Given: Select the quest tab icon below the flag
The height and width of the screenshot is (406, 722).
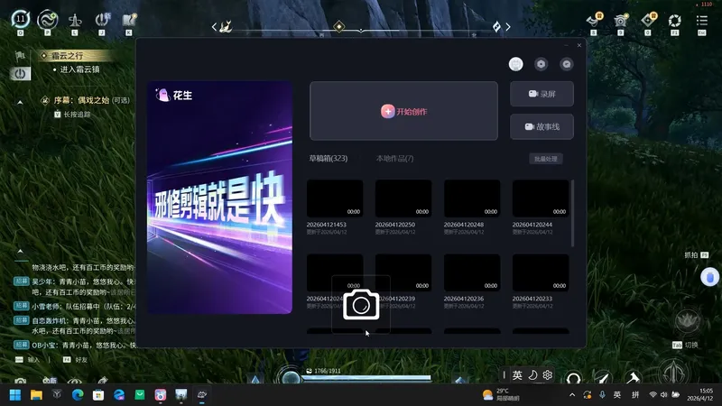Looking at the screenshot, I should (x=20, y=74).
